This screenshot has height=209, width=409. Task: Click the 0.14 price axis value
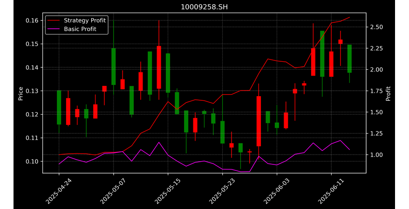tap(32, 67)
